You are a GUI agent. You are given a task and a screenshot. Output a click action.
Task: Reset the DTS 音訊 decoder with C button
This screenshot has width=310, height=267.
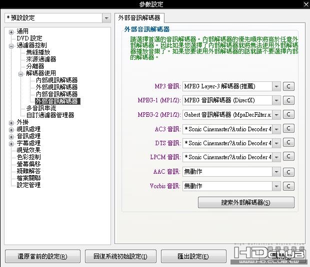point(288,142)
